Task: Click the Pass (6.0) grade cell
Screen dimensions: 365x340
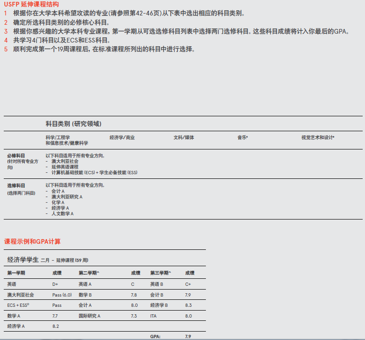Action: coord(62,295)
